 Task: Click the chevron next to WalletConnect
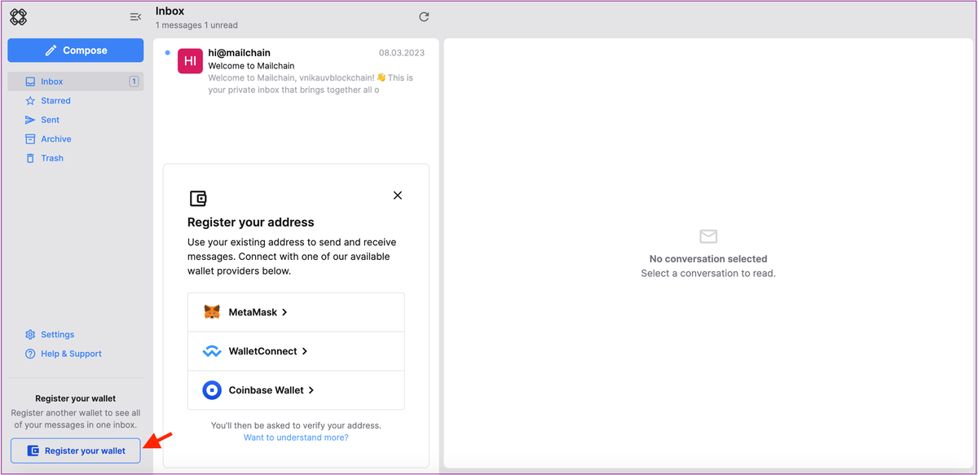(x=305, y=351)
